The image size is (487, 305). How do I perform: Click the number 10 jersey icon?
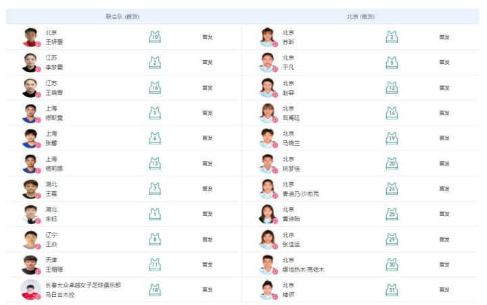(x=155, y=37)
